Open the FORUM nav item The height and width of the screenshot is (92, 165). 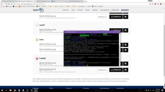[x=87, y=10]
